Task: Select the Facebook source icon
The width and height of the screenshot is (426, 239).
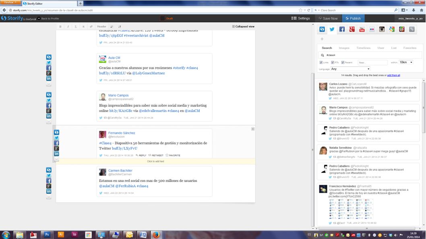Action: point(342,29)
